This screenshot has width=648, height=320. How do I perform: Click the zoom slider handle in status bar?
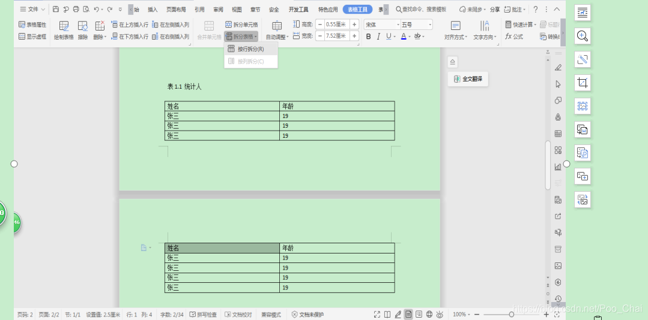click(x=512, y=315)
